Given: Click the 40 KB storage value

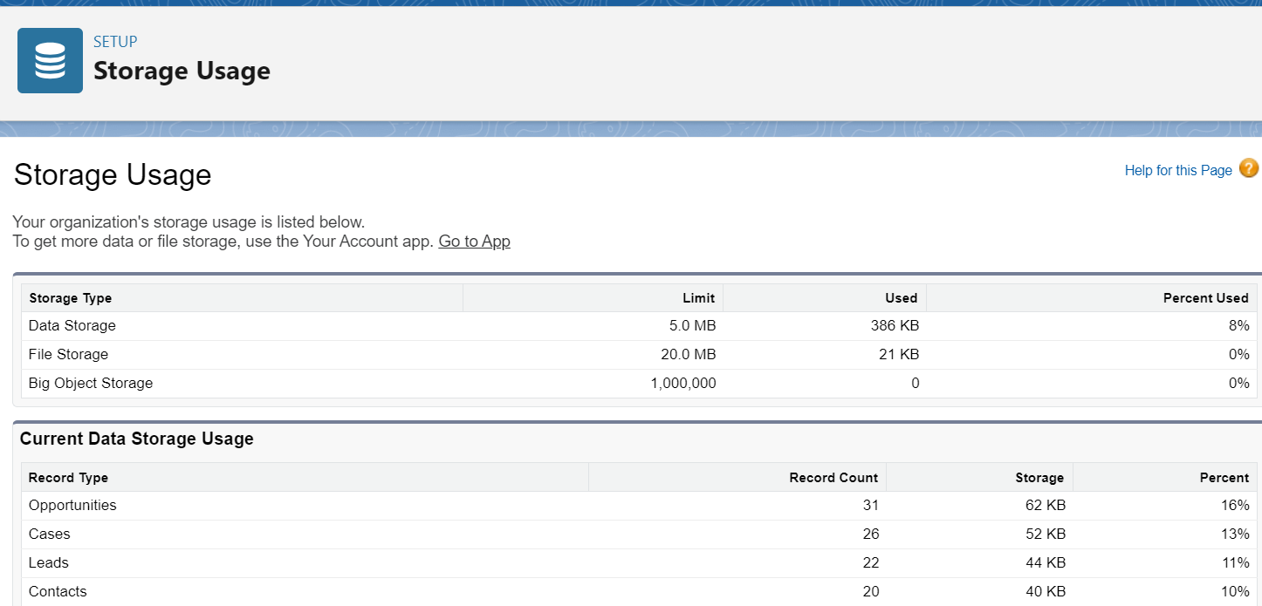Looking at the screenshot, I should click(1046, 591).
